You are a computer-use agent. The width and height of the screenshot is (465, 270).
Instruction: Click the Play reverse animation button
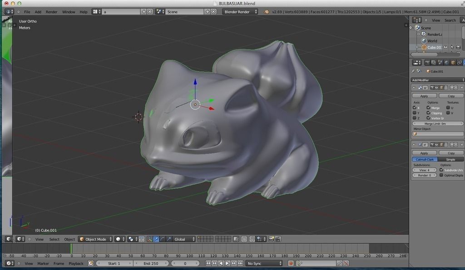221,263
